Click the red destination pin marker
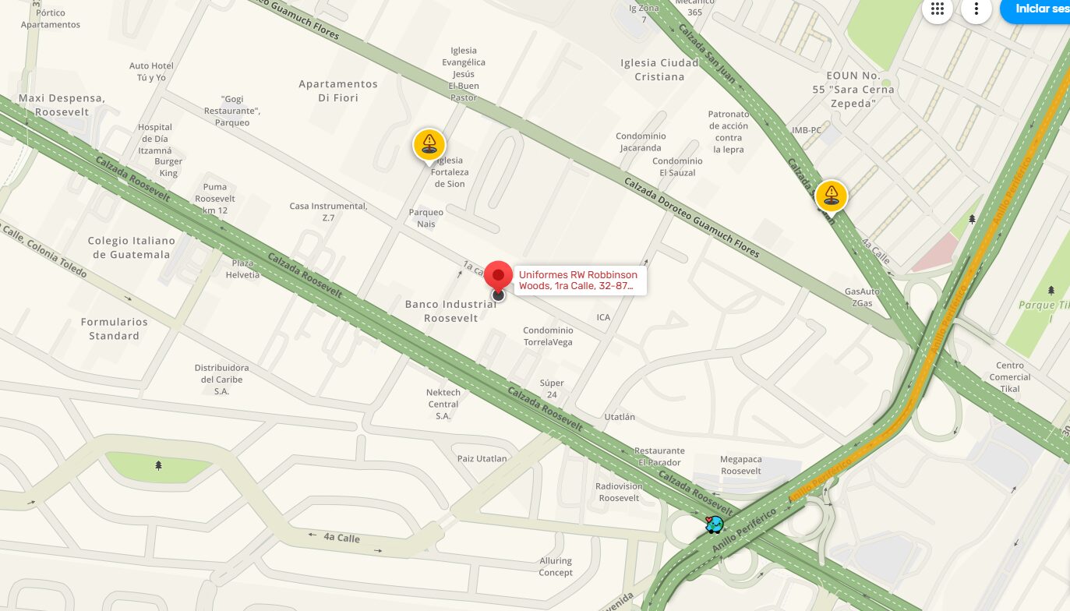Screen dimensions: 1070x611 (498, 278)
